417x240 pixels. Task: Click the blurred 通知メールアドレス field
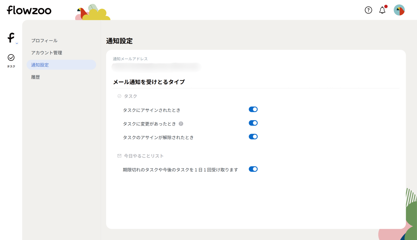[156, 66]
